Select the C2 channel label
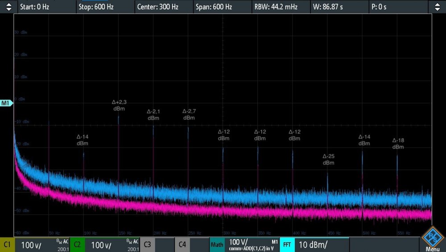The width and height of the screenshot is (446, 252). [x=77, y=245]
